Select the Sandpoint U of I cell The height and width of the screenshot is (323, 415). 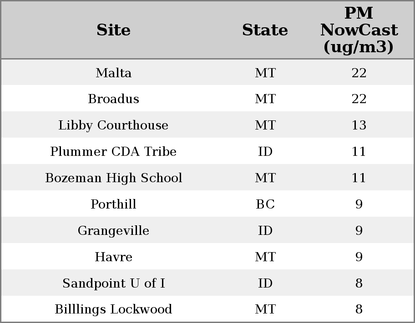[x=113, y=283]
